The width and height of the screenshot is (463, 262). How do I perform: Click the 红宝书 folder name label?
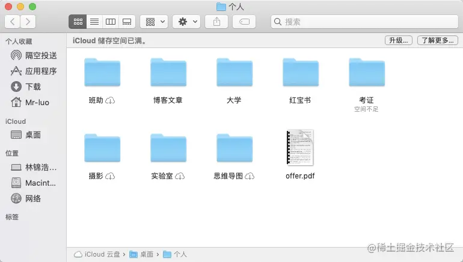(300, 100)
